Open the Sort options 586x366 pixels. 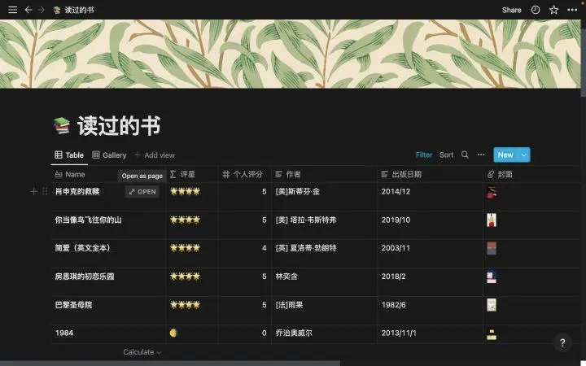coord(446,155)
